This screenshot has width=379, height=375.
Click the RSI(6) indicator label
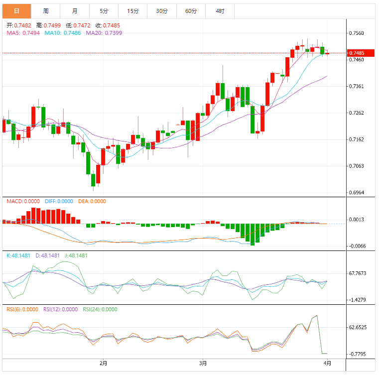tap(22, 309)
